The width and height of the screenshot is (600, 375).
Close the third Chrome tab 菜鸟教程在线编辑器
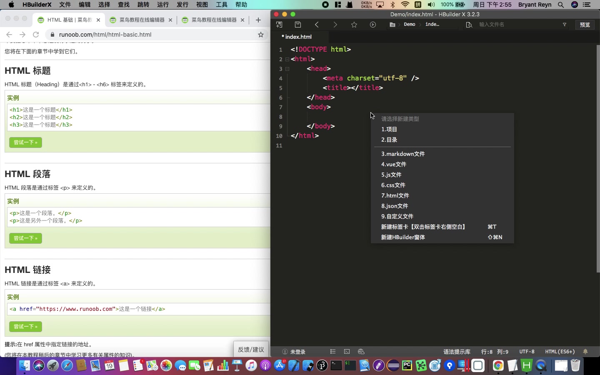coord(242,20)
